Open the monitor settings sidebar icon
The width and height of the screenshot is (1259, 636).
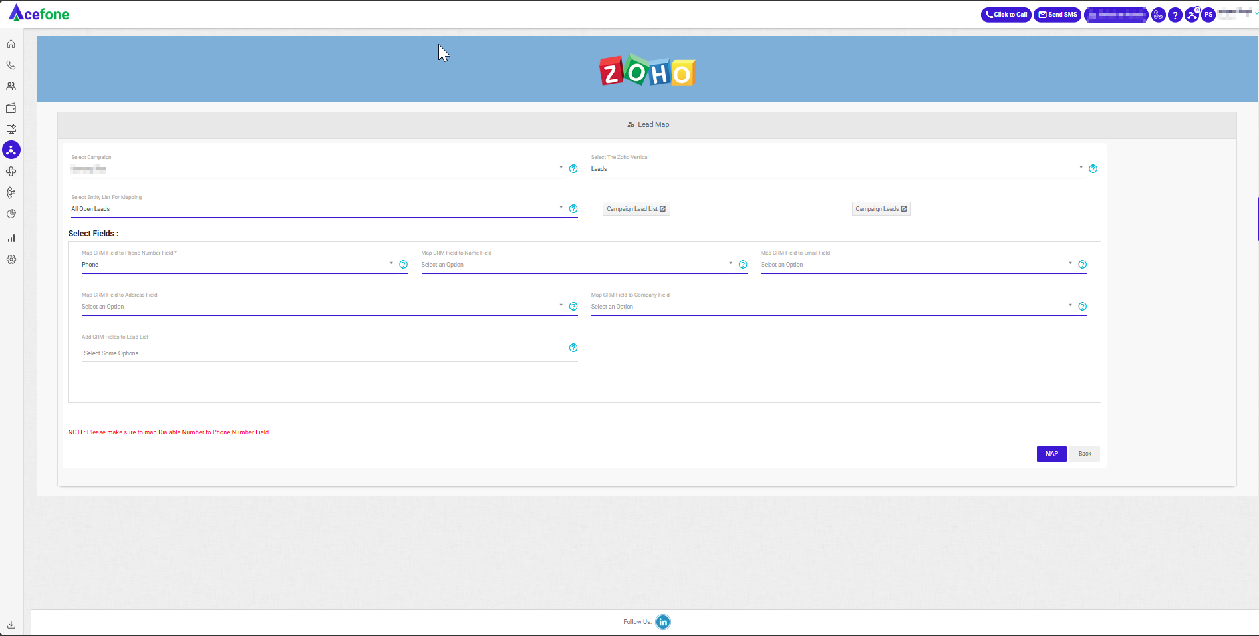[11, 129]
